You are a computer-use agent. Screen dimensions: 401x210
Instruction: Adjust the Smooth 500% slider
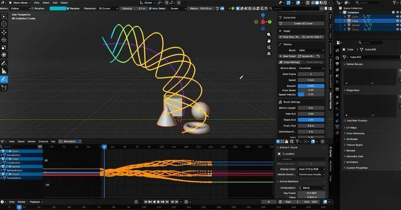click(x=311, y=86)
